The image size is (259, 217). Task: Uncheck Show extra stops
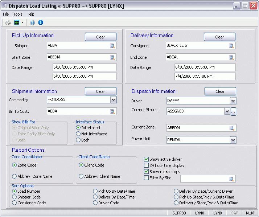click(147, 172)
